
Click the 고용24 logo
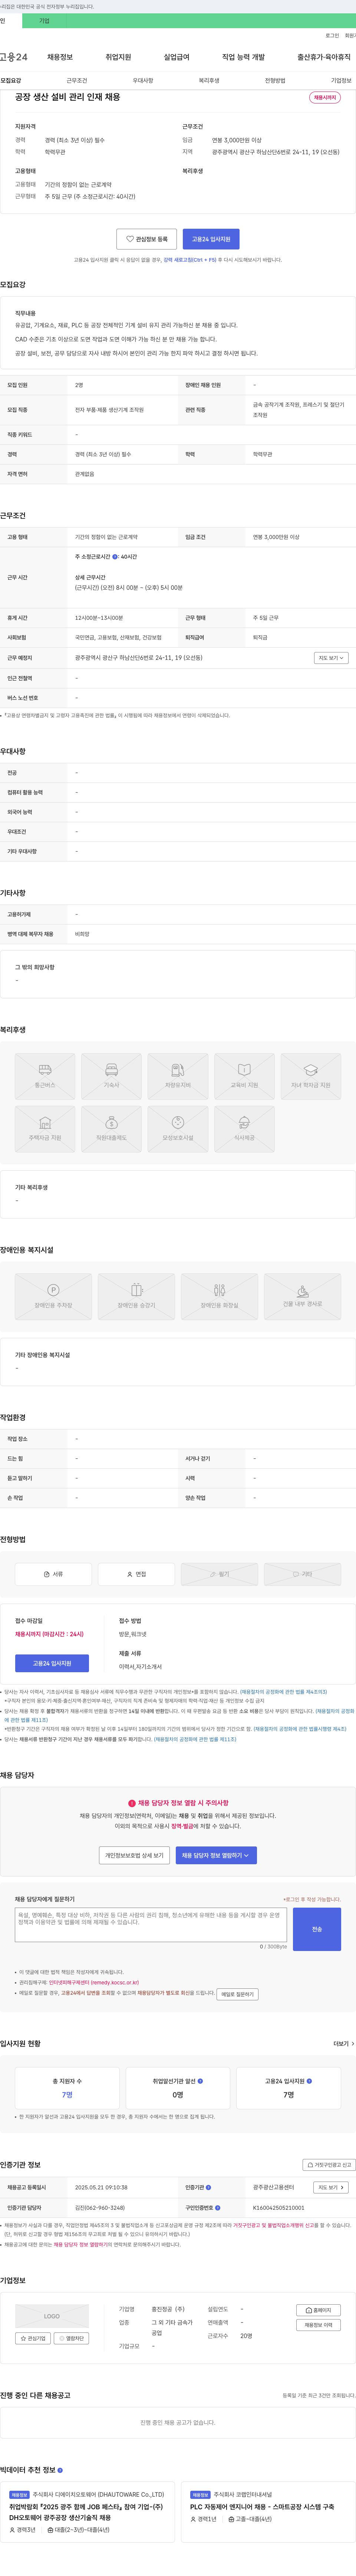pyautogui.click(x=14, y=57)
